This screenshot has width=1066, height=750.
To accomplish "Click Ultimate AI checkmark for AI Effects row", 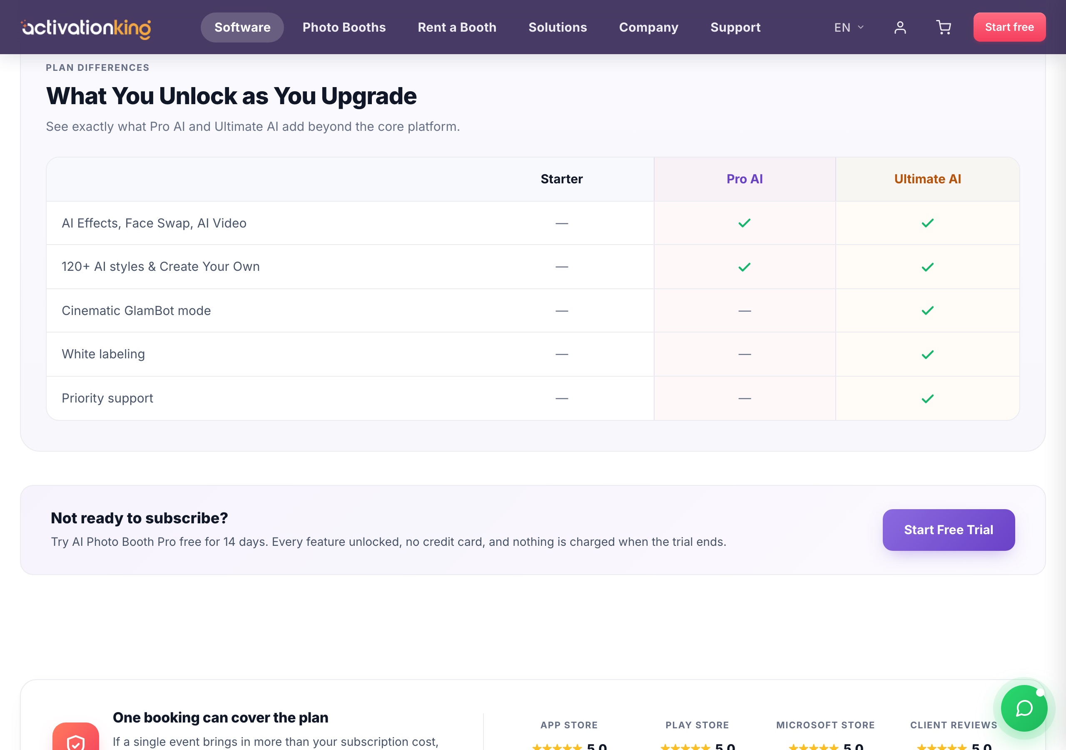I will 927,223.
